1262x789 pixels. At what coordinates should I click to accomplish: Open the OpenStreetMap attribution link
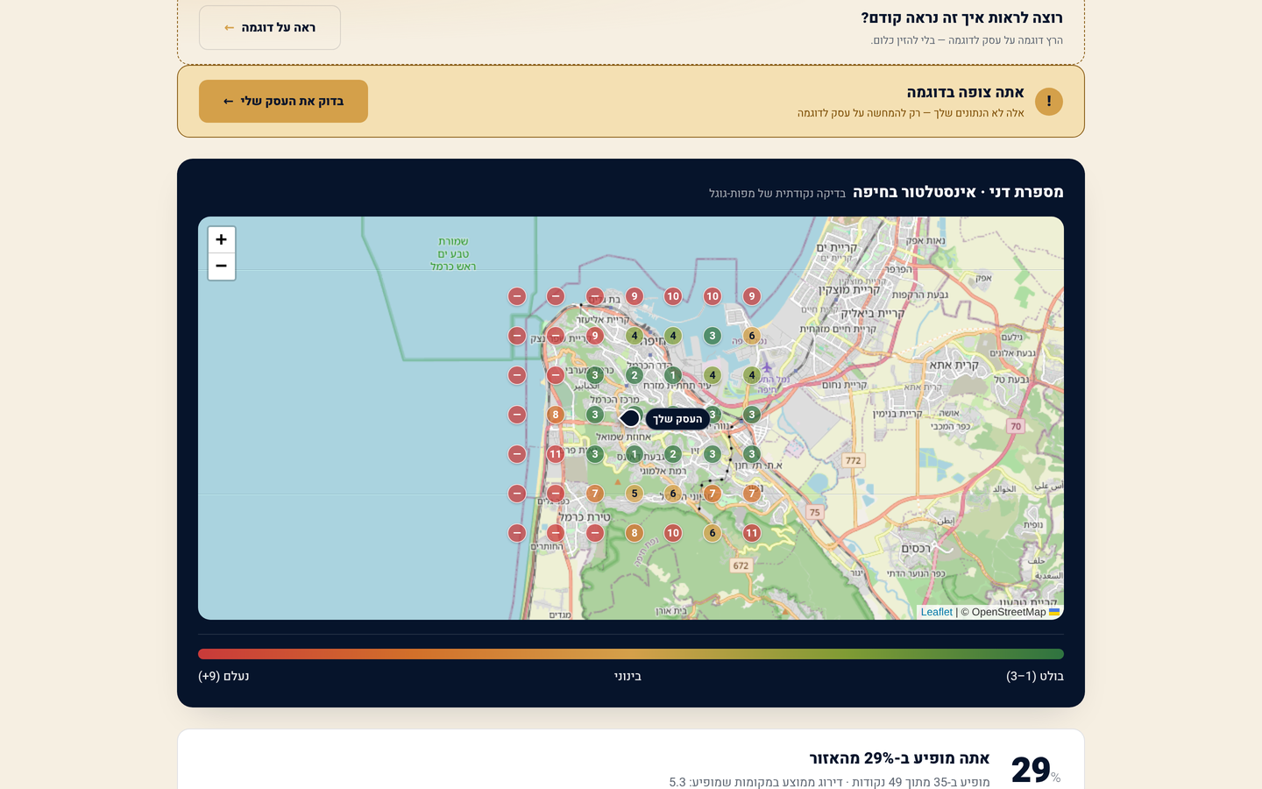[1008, 612]
